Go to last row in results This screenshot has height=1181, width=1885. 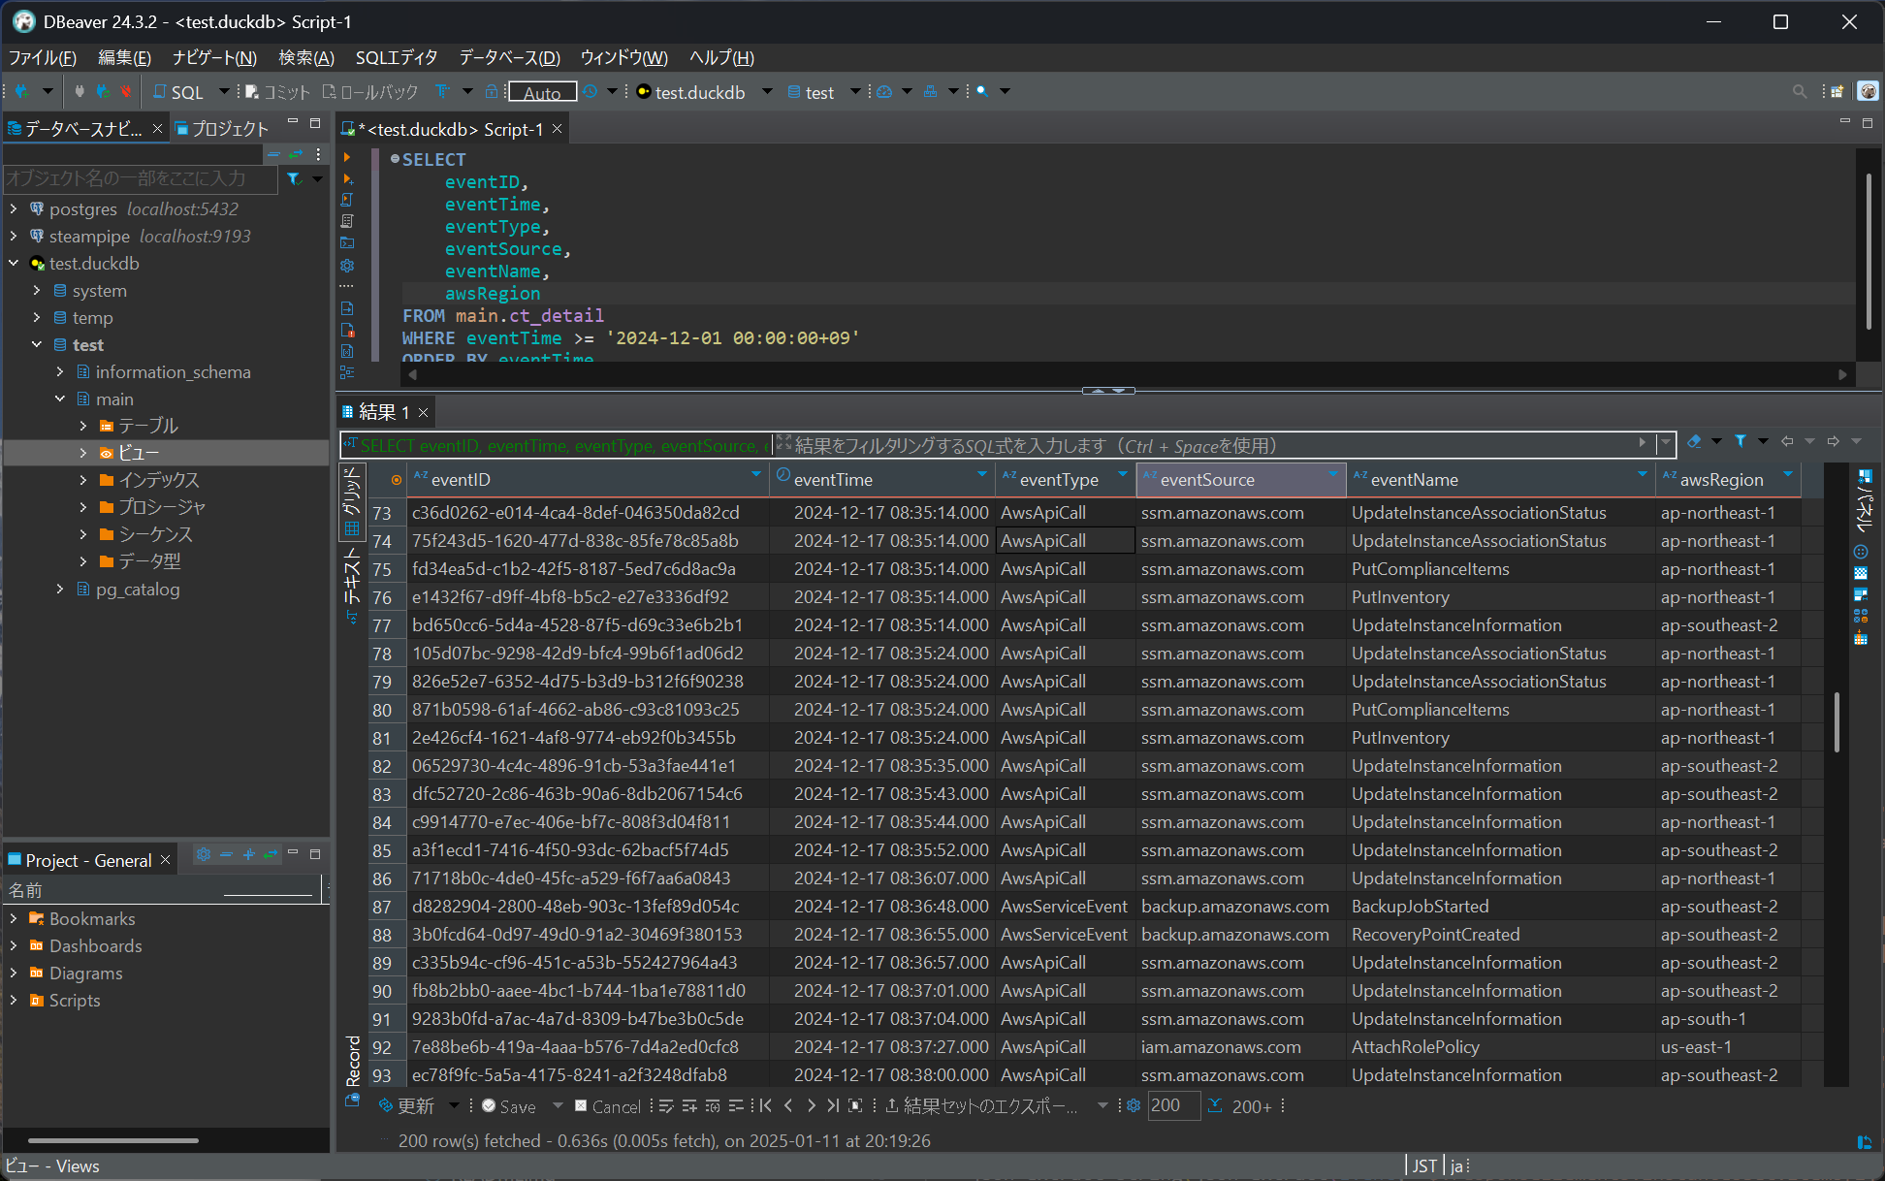point(832,1106)
